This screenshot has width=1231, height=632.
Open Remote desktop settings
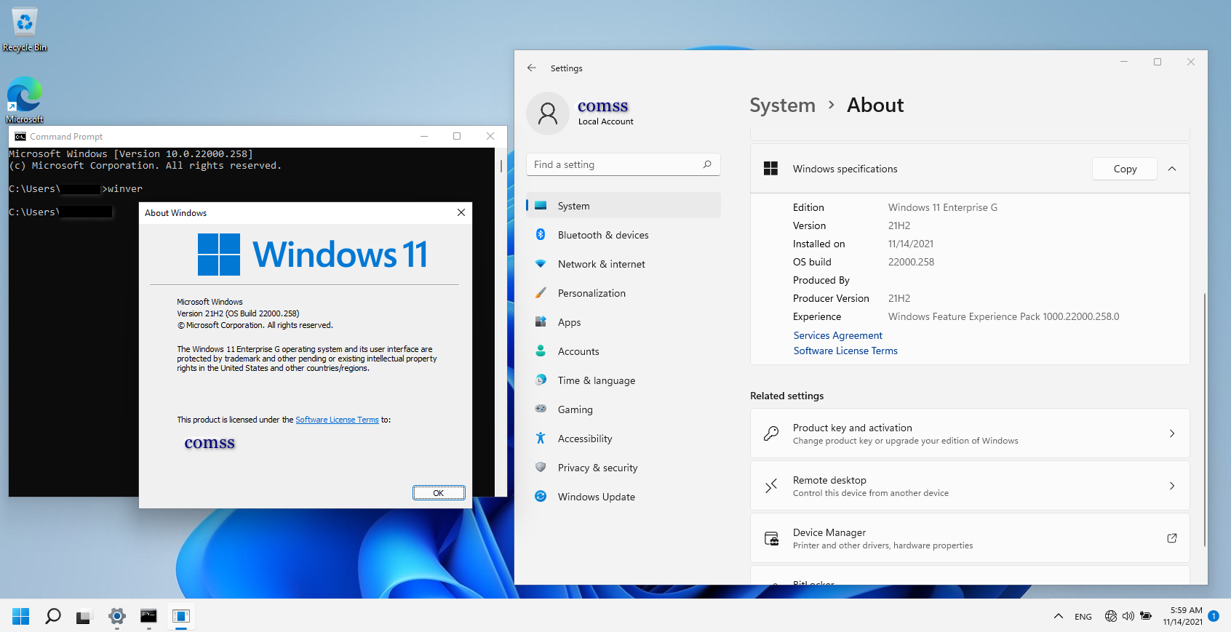970,486
